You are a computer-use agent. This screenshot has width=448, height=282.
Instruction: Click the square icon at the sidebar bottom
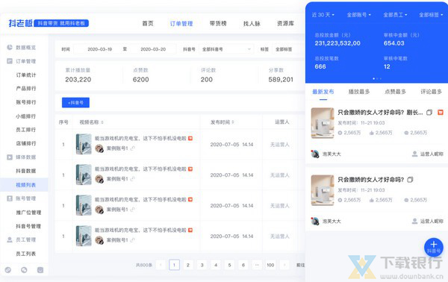(40, 270)
